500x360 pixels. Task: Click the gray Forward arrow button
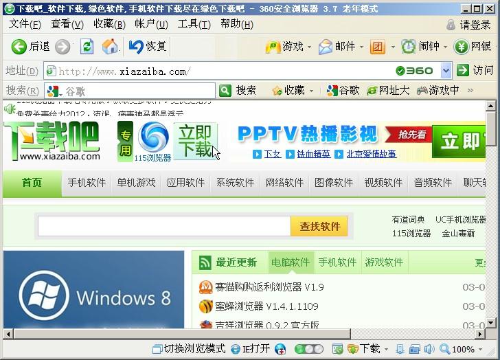point(62,47)
